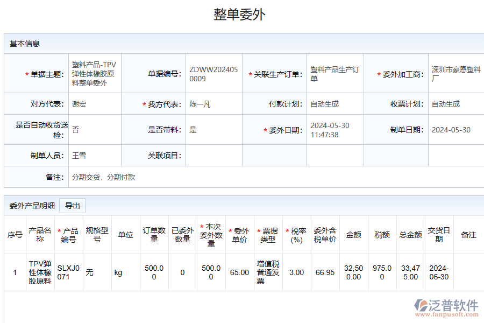This screenshot has height=323, width=484.
Task: Click the 交货日期 value 2024-06-30
Action: [x=439, y=272]
